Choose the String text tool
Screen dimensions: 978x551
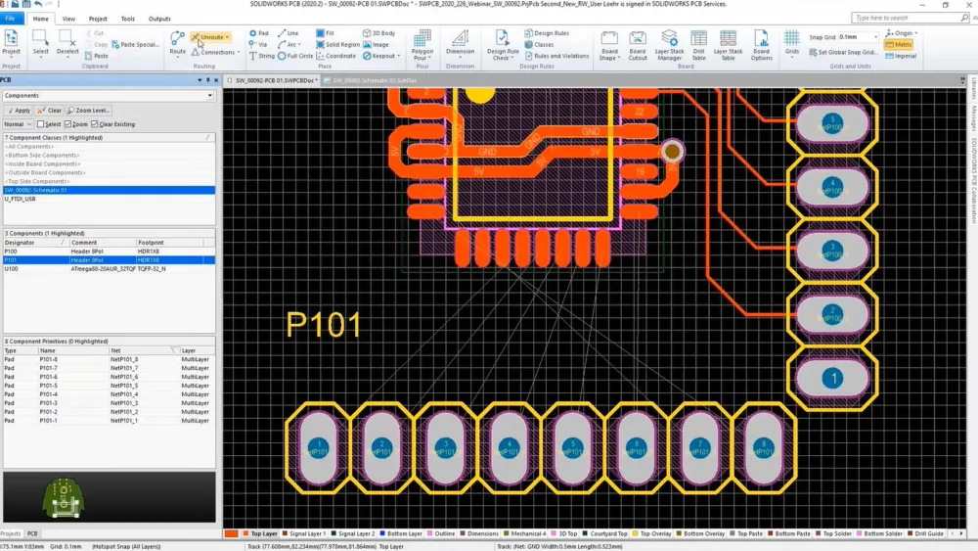tap(262, 56)
